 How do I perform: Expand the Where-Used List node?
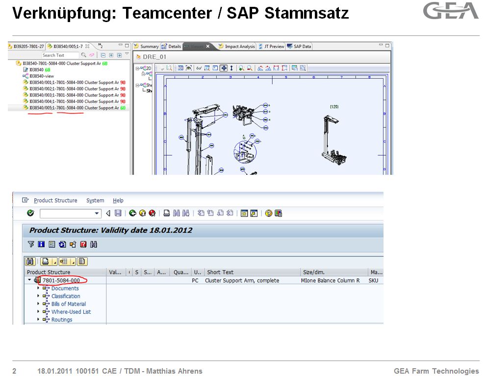pyautogui.click(x=38, y=311)
